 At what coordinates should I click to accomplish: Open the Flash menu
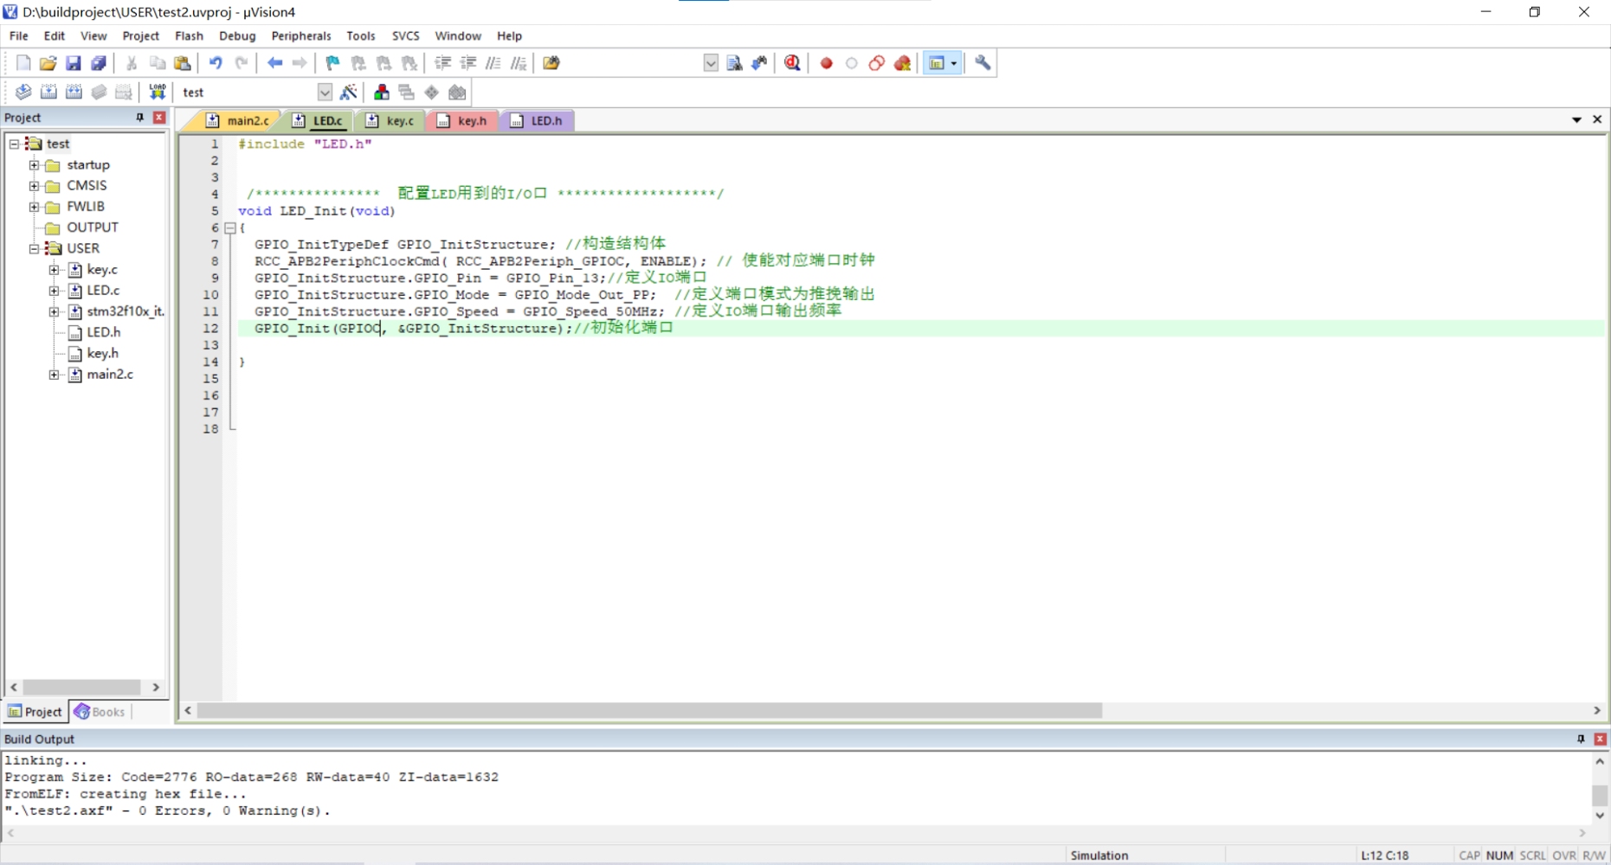point(189,35)
